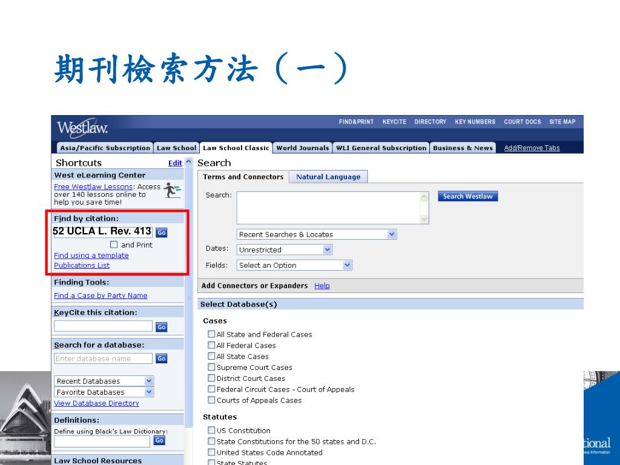The height and width of the screenshot is (465, 620).
Task: Open Fields Select an Option dropdown
Action: pos(294,265)
